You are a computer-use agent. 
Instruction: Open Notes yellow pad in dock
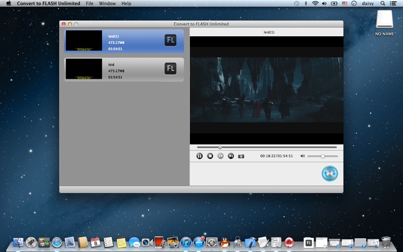coord(121,242)
